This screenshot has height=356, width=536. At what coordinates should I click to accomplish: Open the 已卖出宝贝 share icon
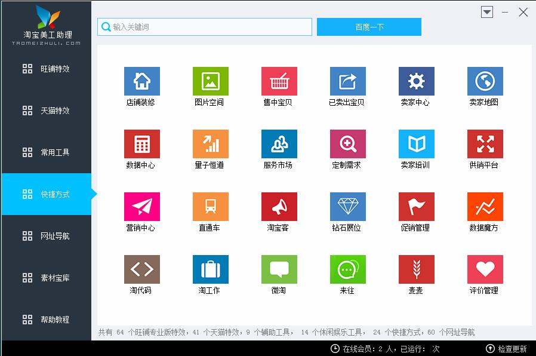click(x=347, y=81)
